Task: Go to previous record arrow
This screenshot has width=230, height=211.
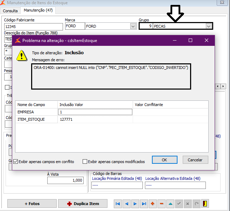Action: click(x=126, y=204)
